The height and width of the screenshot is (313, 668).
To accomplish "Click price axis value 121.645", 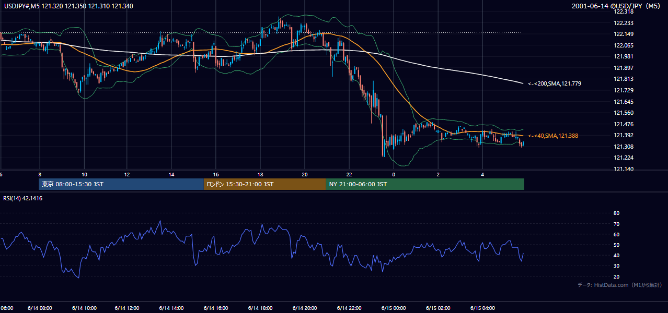I will (624, 102).
